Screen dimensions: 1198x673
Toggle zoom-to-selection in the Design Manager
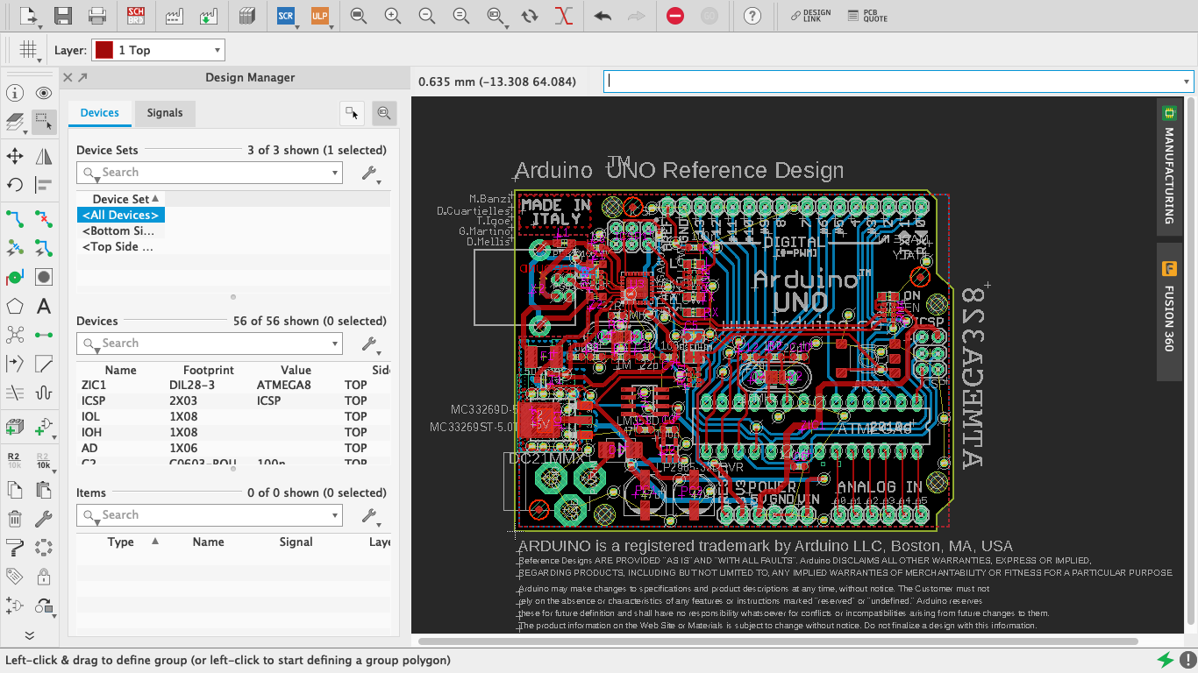tap(382, 113)
